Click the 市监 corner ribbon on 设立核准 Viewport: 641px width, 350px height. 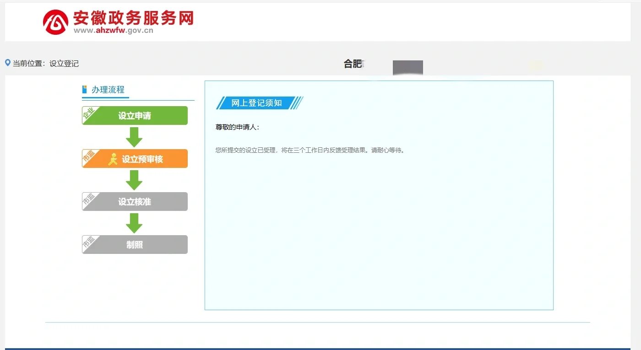coord(87,199)
